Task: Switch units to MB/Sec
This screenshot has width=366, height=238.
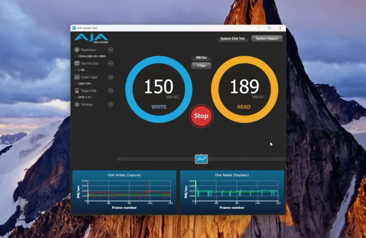Action: tap(201, 58)
